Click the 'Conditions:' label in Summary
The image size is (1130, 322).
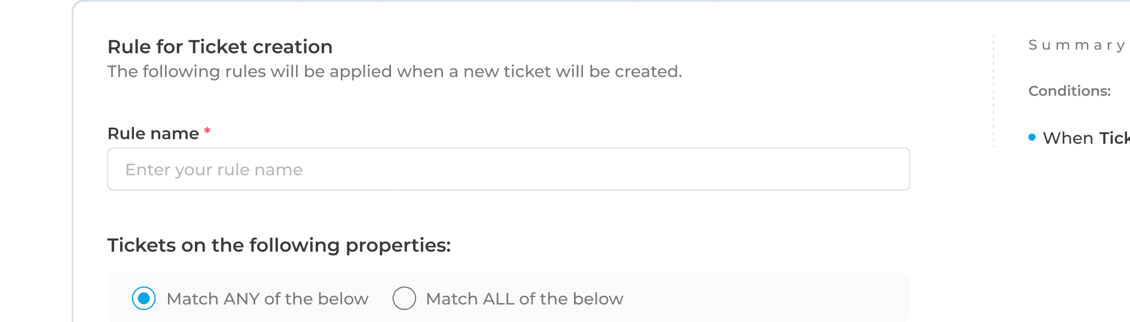point(1069,91)
